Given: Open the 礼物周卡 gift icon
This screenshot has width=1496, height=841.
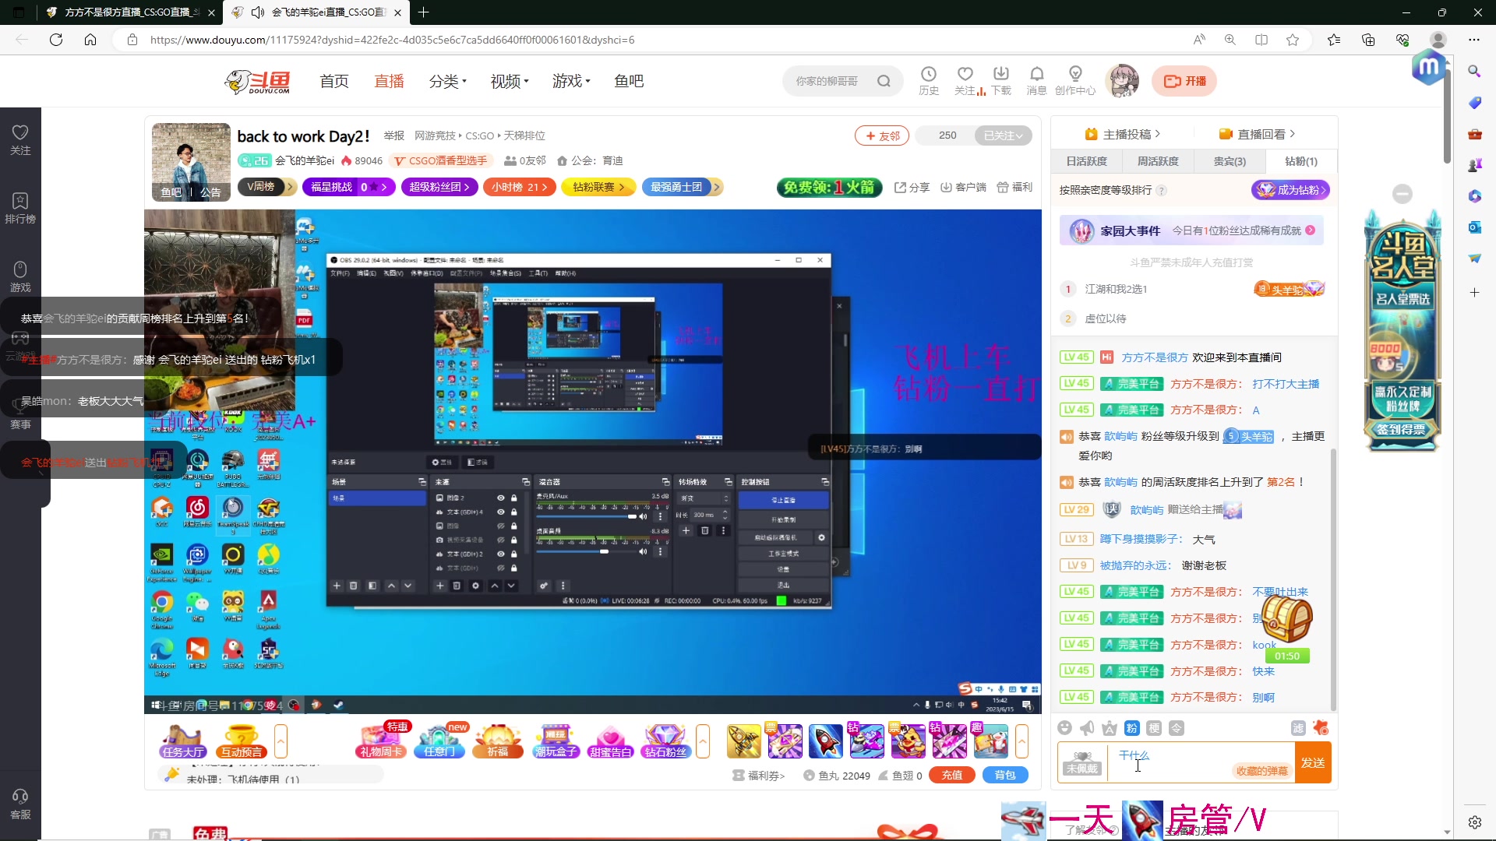Looking at the screenshot, I should pyautogui.click(x=381, y=741).
